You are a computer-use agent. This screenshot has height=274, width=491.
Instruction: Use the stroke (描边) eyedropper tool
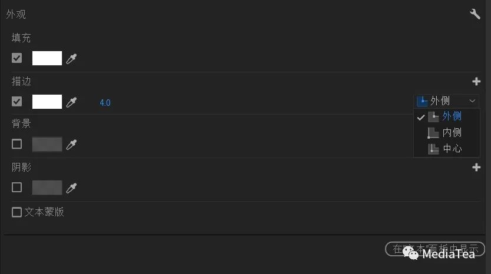(x=71, y=102)
